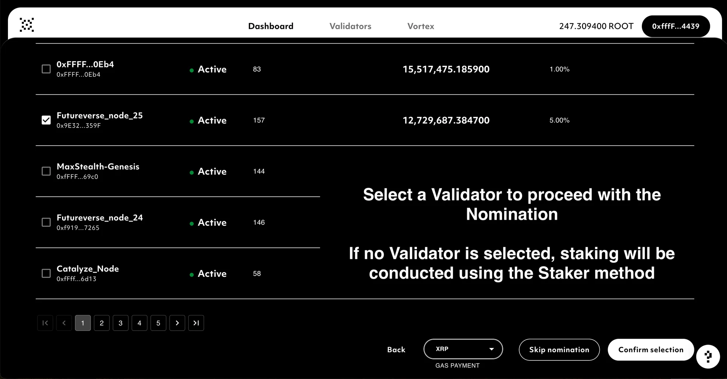Uncheck the Futureverse_node_25 validator checkbox

(x=46, y=120)
